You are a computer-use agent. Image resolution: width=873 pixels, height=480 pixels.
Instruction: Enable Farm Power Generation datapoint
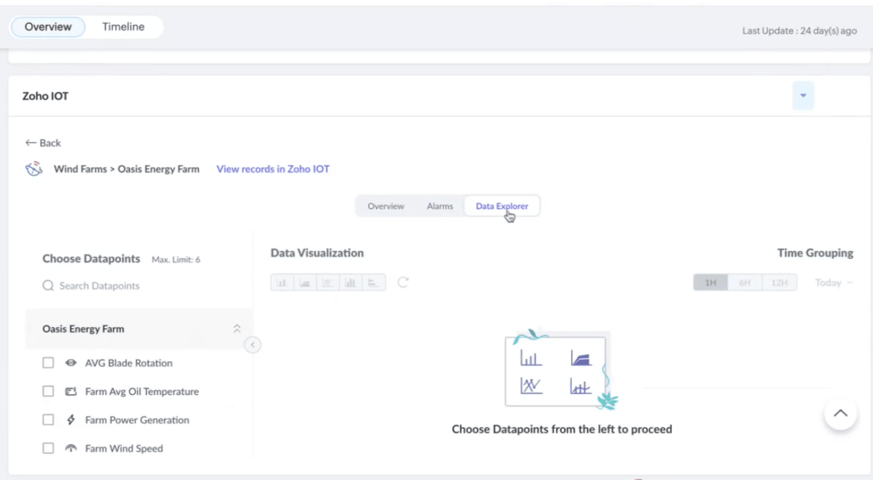coord(48,420)
